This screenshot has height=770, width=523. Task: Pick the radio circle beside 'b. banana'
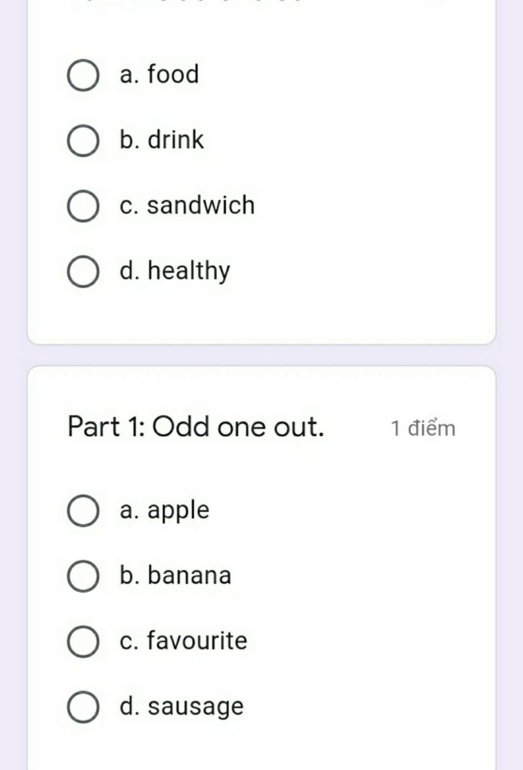click(x=83, y=576)
